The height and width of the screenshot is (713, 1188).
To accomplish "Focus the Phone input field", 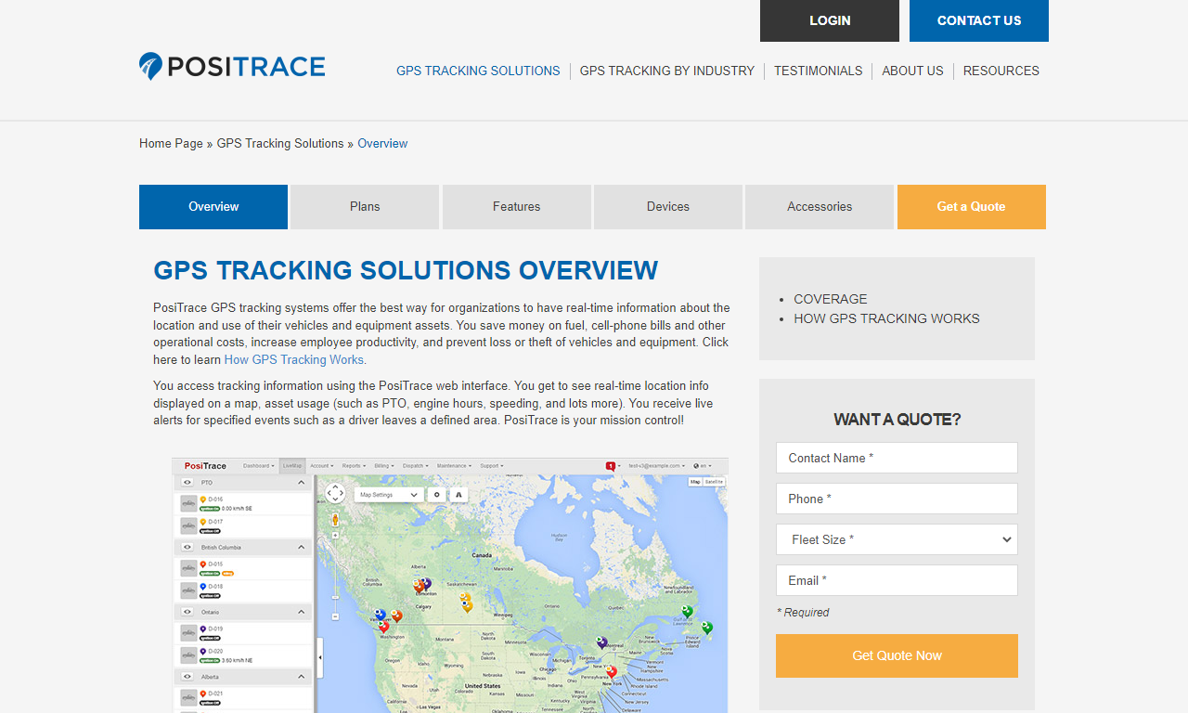I will coord(897,499).
